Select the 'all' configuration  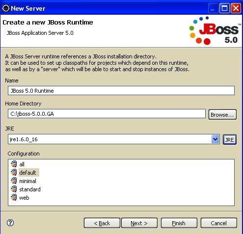click(22, 164)
